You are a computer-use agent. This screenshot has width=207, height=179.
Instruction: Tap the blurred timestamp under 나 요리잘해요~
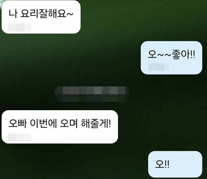coord(19,27)
